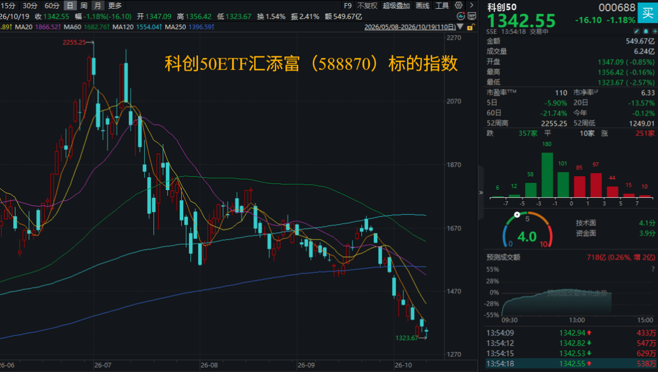This screenshot has width=658, height=372.
Task: Click the pencil edit icon under the buy button
Action: pos(636,32)
